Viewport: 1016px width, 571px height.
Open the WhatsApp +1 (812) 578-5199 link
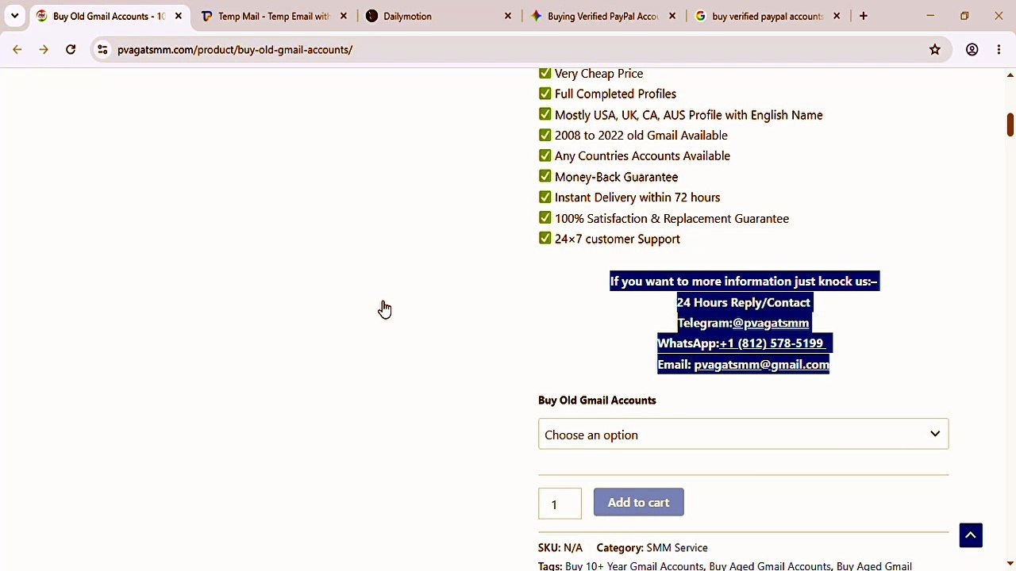[x=772, y=343]
